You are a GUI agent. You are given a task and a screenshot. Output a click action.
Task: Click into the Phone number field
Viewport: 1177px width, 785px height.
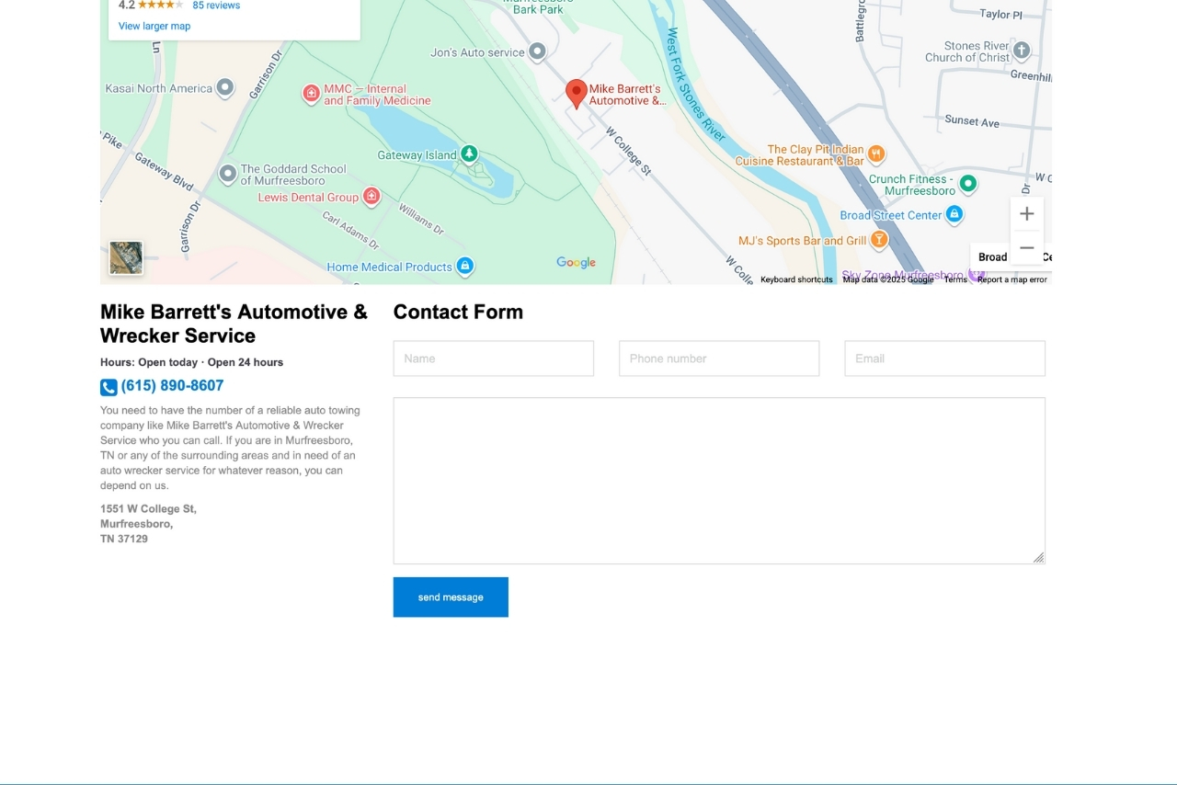coord(719,358)
